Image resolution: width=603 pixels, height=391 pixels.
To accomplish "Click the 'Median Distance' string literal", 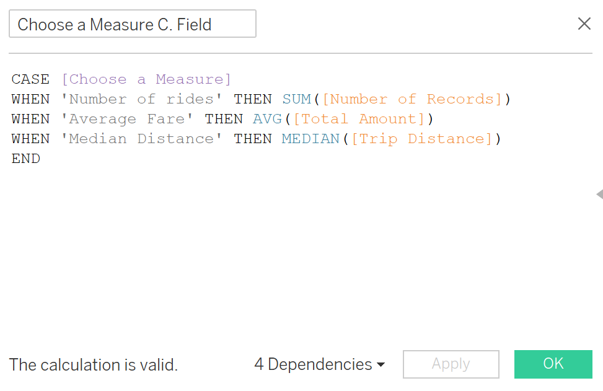I will pos(141,139).
